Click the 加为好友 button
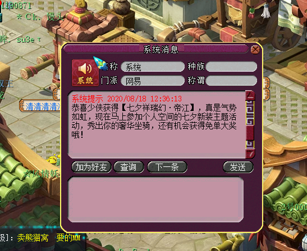This screenshot has width=307, height=251. tap(91, 168)
